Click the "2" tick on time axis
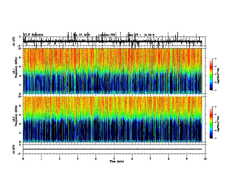 [x=60, y=159]
